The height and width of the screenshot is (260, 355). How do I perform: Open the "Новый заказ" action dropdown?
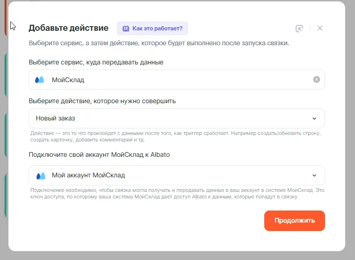[x=168, y=119]
